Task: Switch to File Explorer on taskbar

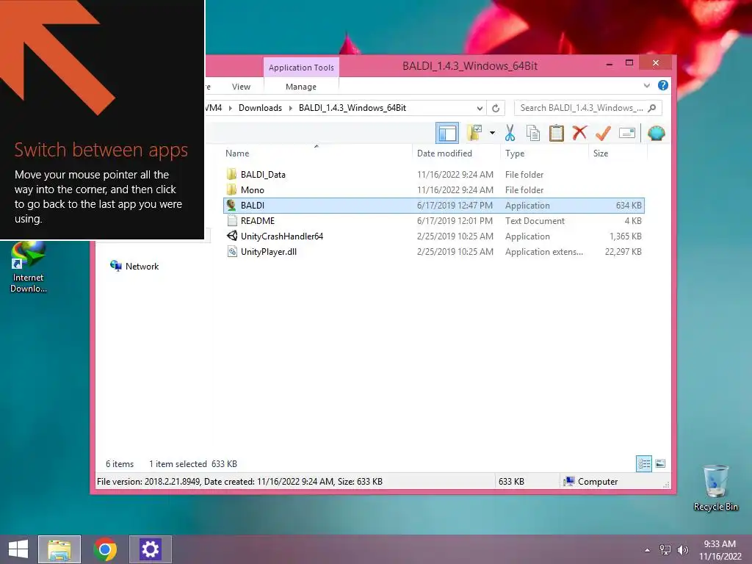Action: tap(59, 549)
